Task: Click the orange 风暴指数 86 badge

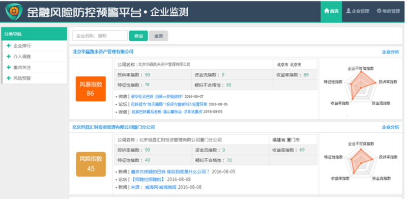Action: (91, 89)
